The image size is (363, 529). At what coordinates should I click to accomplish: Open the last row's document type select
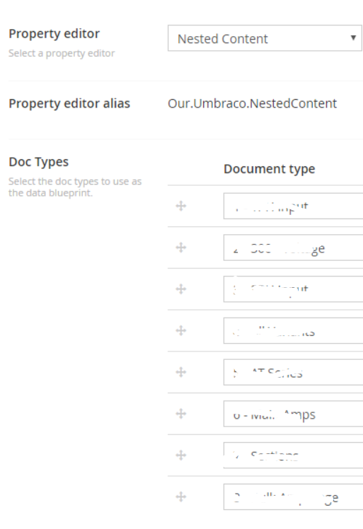(x=293, y=496)
